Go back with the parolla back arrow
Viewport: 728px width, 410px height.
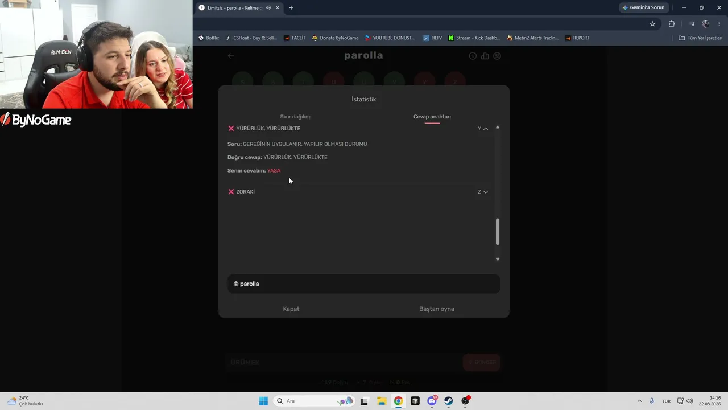231,56
